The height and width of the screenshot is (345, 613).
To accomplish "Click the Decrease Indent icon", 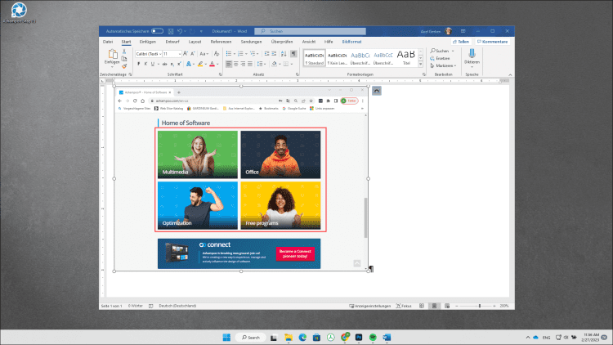I will point(266,54).
